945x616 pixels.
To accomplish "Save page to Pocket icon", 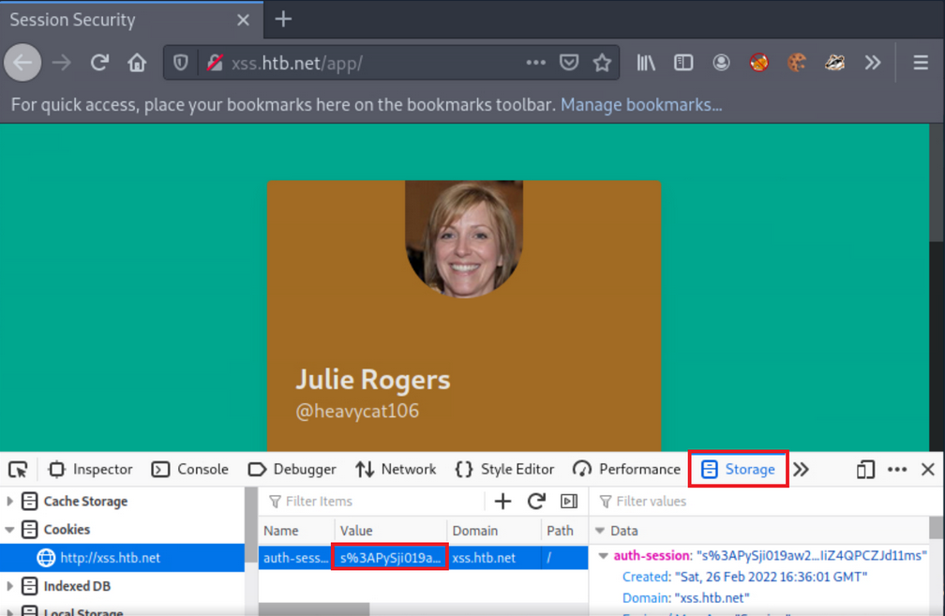I will pyautogui.click(x=569, y=63).
